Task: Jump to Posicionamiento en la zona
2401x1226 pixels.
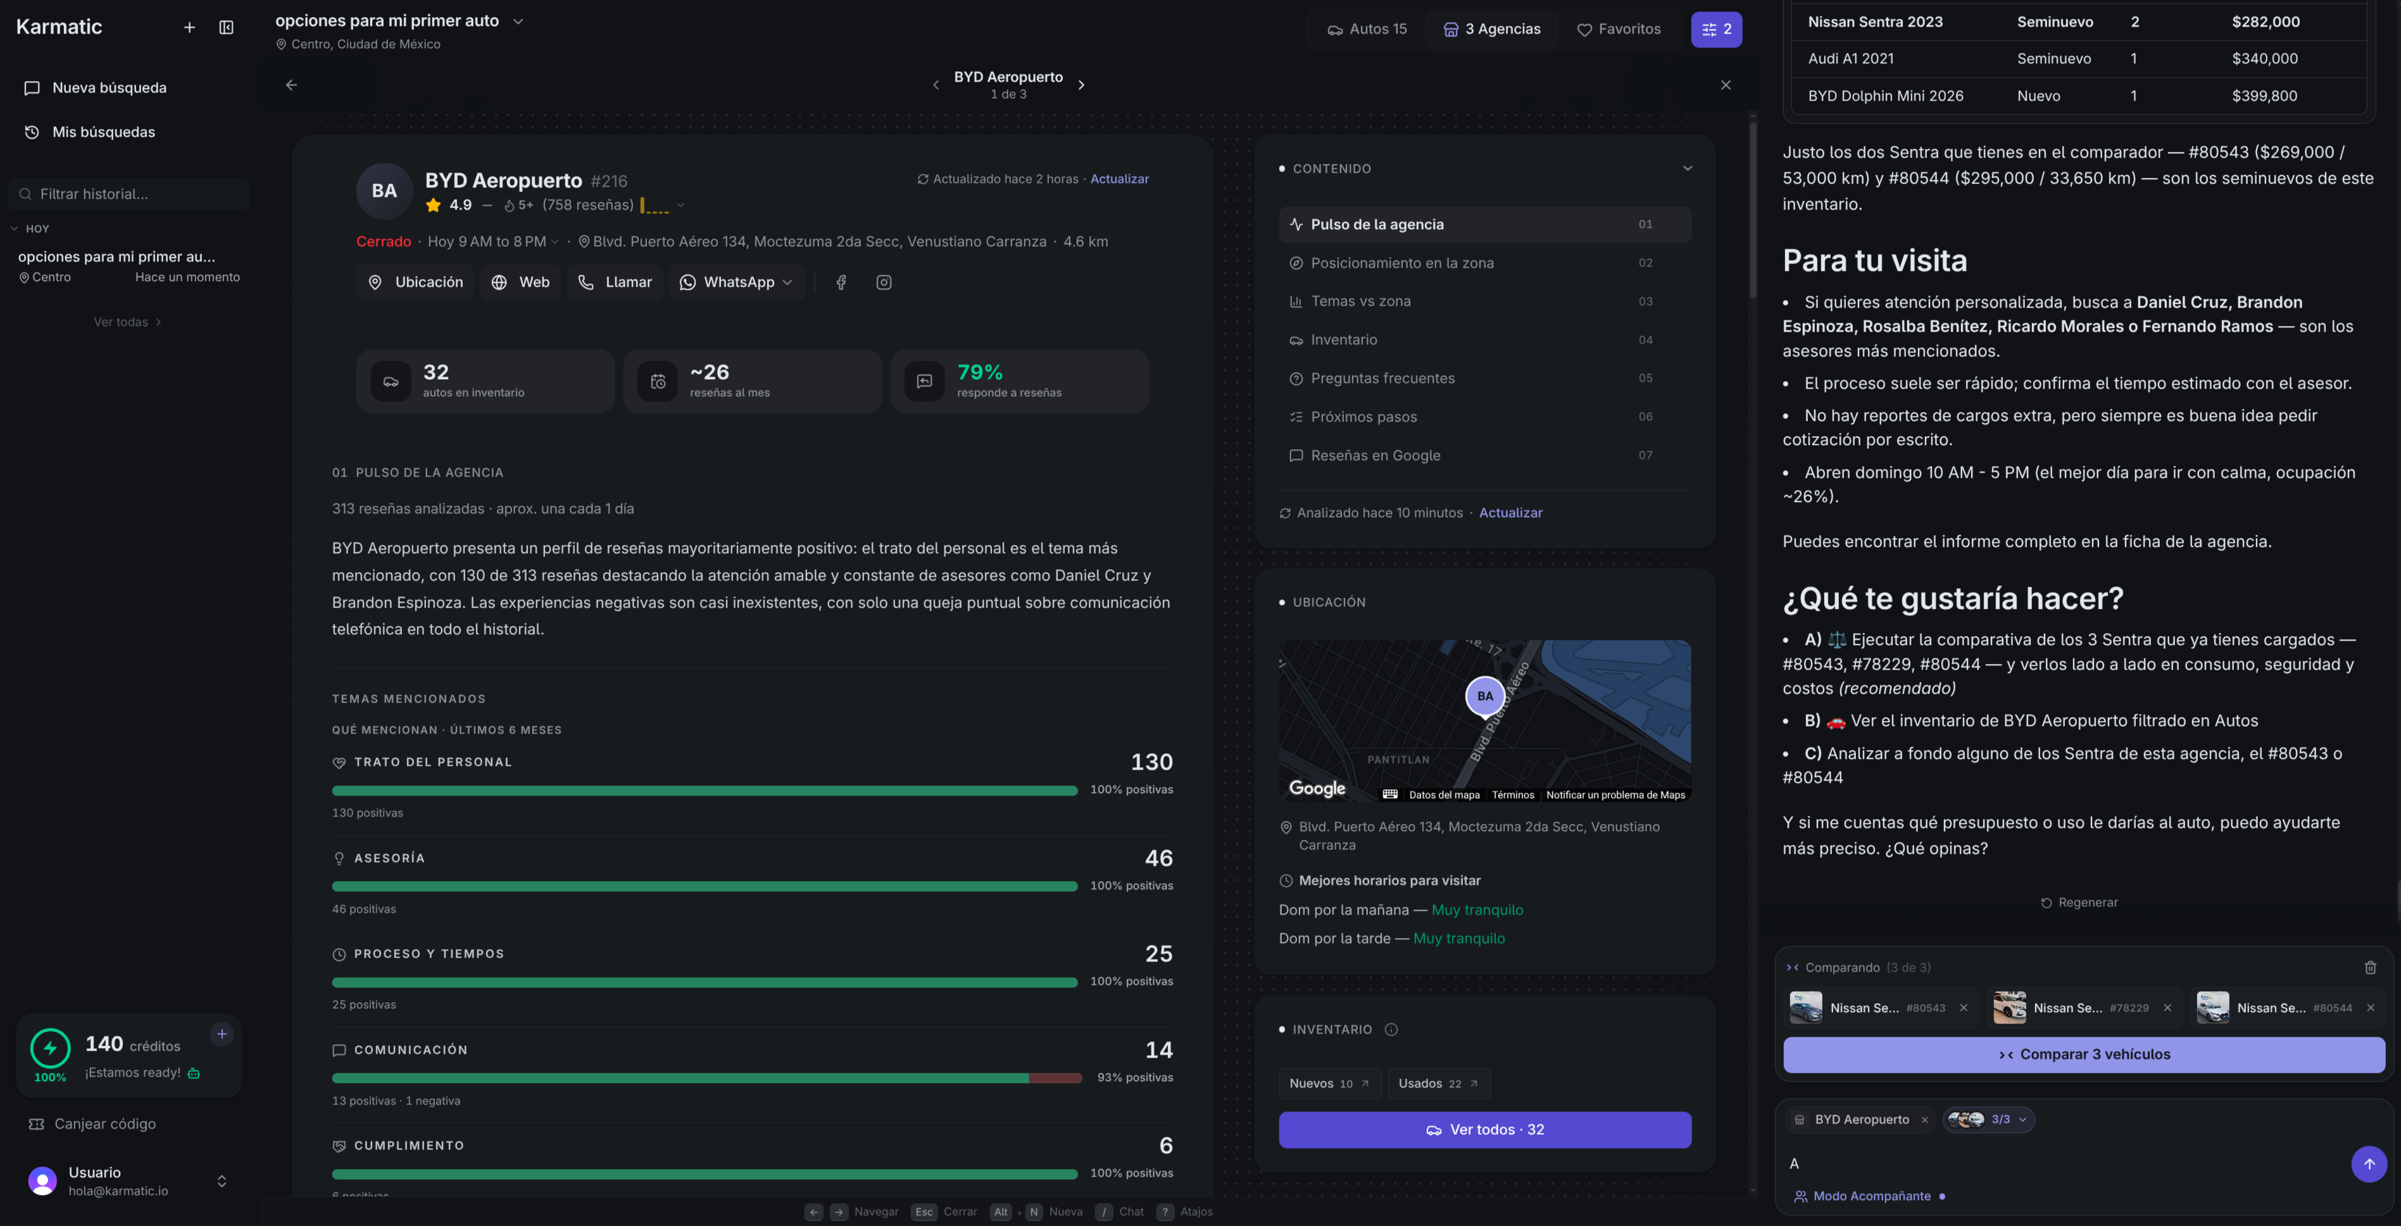Action: [x=1485, y=264]
